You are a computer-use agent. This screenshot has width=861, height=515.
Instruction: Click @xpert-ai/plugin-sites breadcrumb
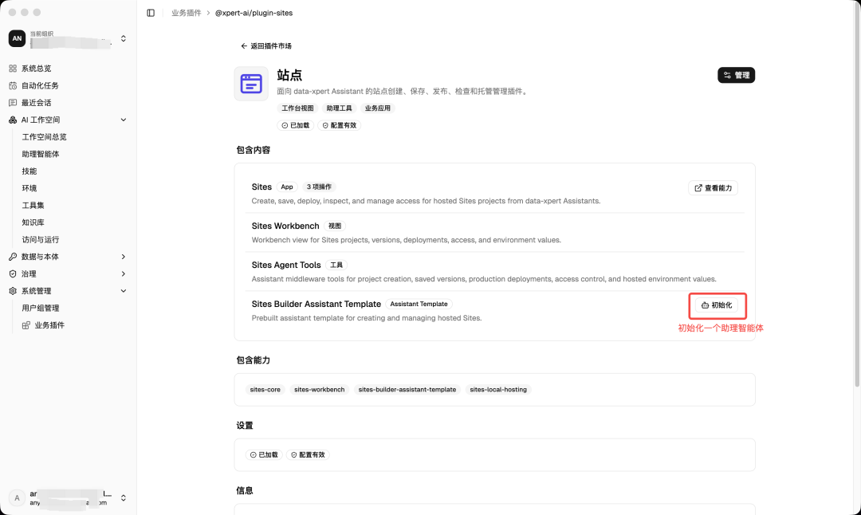(254, 13)
